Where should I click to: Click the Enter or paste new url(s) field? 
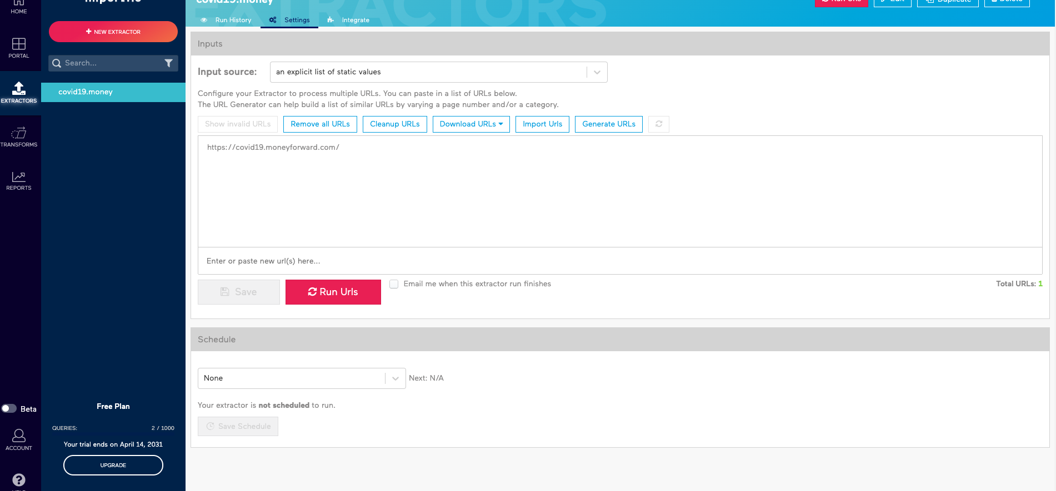click(620, 261)
